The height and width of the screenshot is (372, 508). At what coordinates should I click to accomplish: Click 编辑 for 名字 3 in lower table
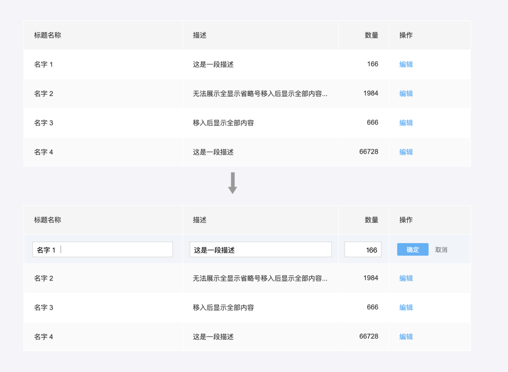(x=406, y=308)
